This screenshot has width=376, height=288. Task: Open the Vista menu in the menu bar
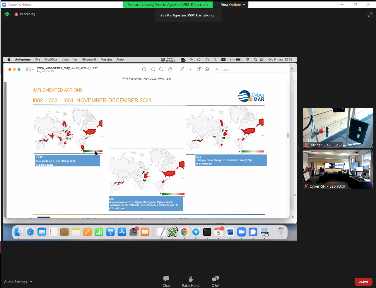tap(65, 59)
